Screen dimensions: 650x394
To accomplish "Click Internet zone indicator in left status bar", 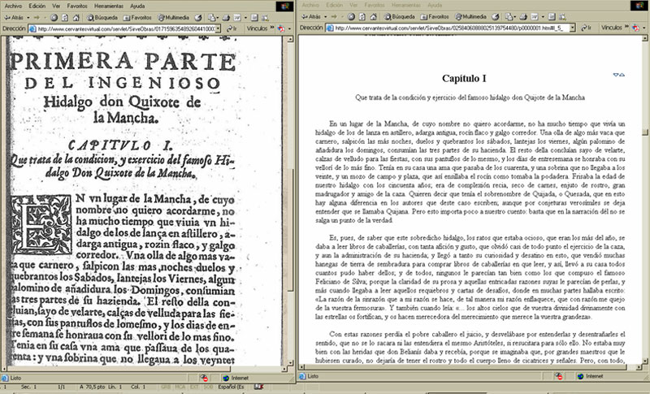I will click(x=236, y=379).
